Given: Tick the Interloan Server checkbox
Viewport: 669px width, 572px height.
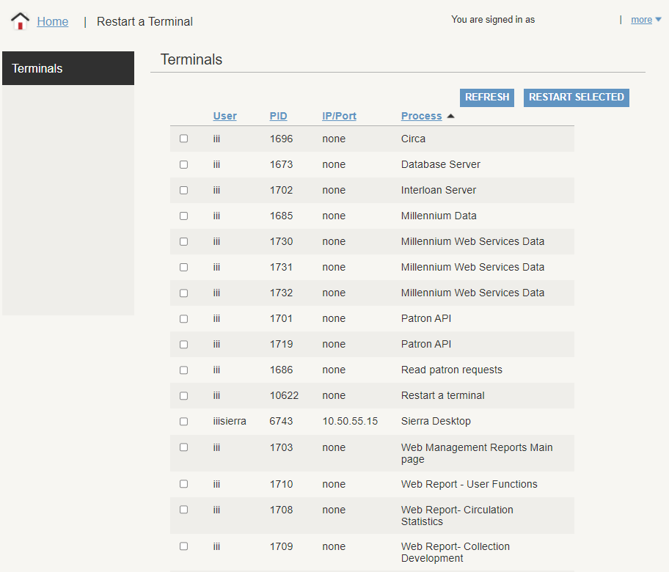Looking at the screenshot, I should click(183, 190).
